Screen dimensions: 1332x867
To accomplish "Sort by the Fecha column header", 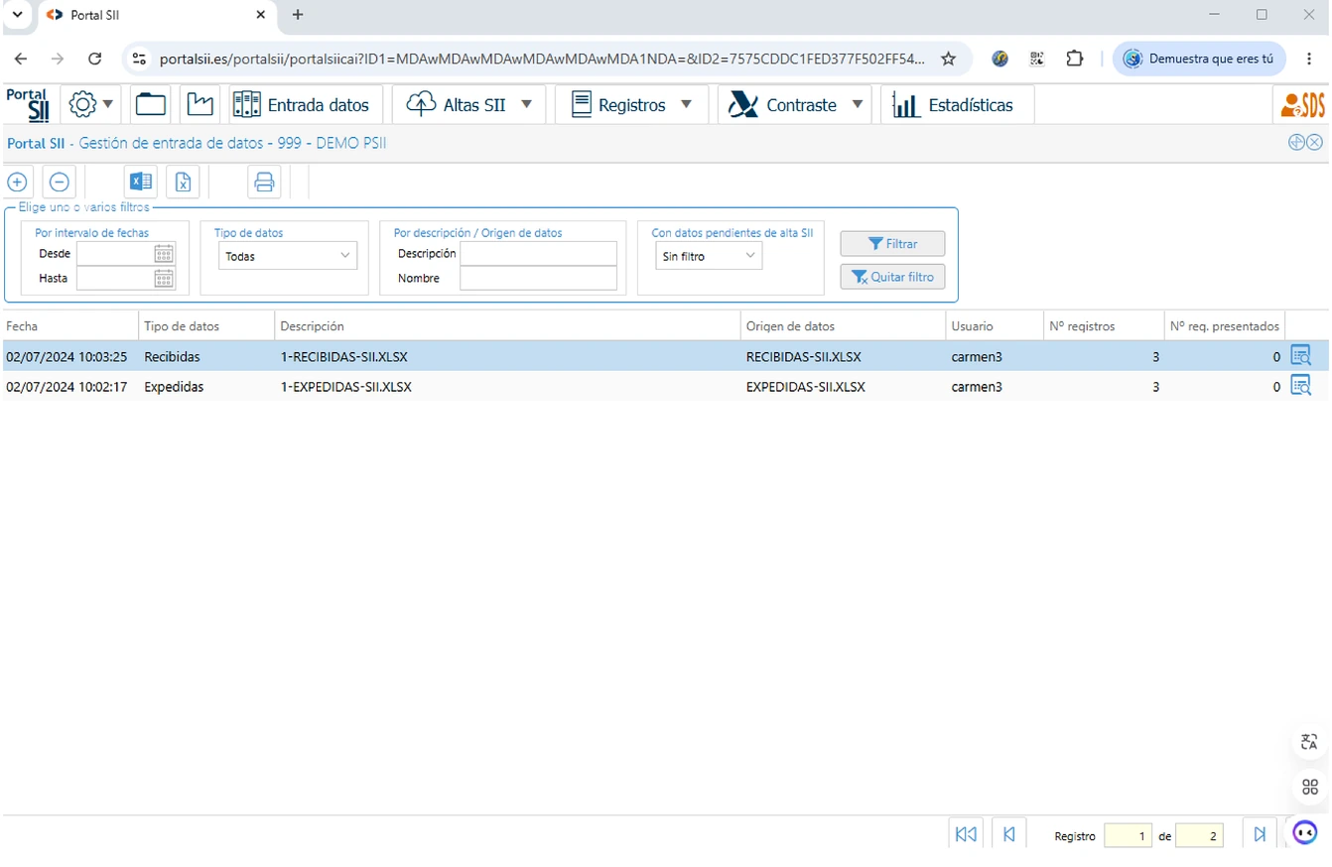I will tap(69, 325).
